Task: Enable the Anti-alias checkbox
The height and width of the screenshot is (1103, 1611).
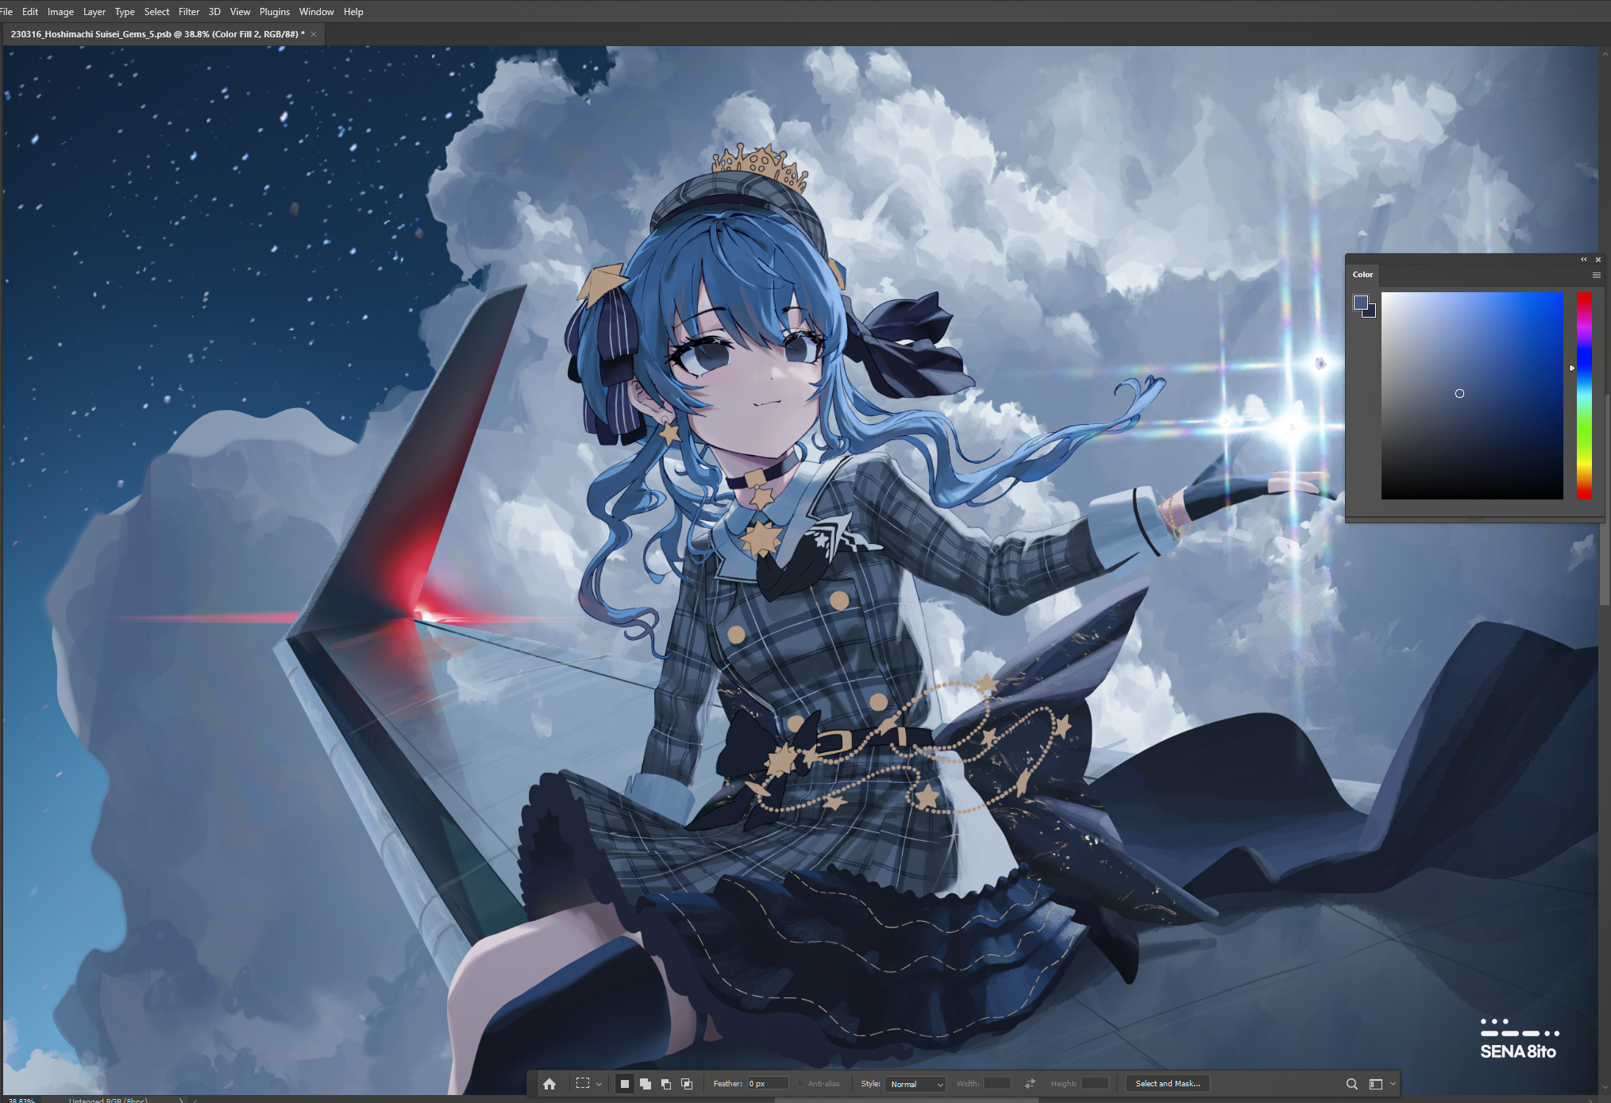Action: [800, 1083]
